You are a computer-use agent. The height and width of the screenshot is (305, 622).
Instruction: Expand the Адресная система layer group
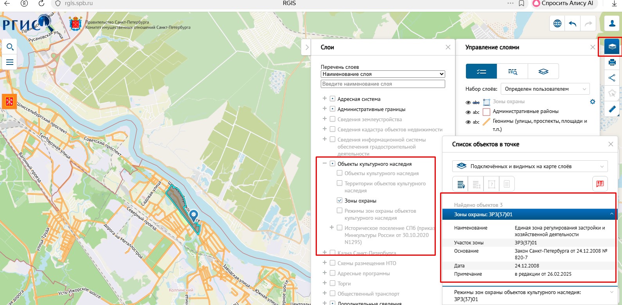(x=324, y=99)
